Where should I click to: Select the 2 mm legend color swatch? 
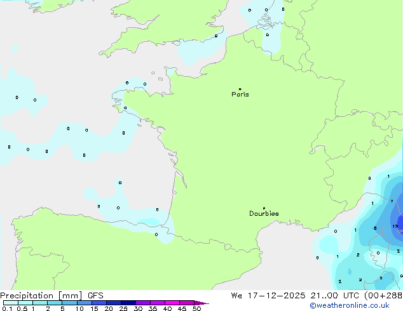pos(55,303)
